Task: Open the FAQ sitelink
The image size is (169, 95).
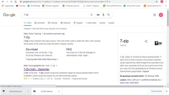Action: pos(69,49)
